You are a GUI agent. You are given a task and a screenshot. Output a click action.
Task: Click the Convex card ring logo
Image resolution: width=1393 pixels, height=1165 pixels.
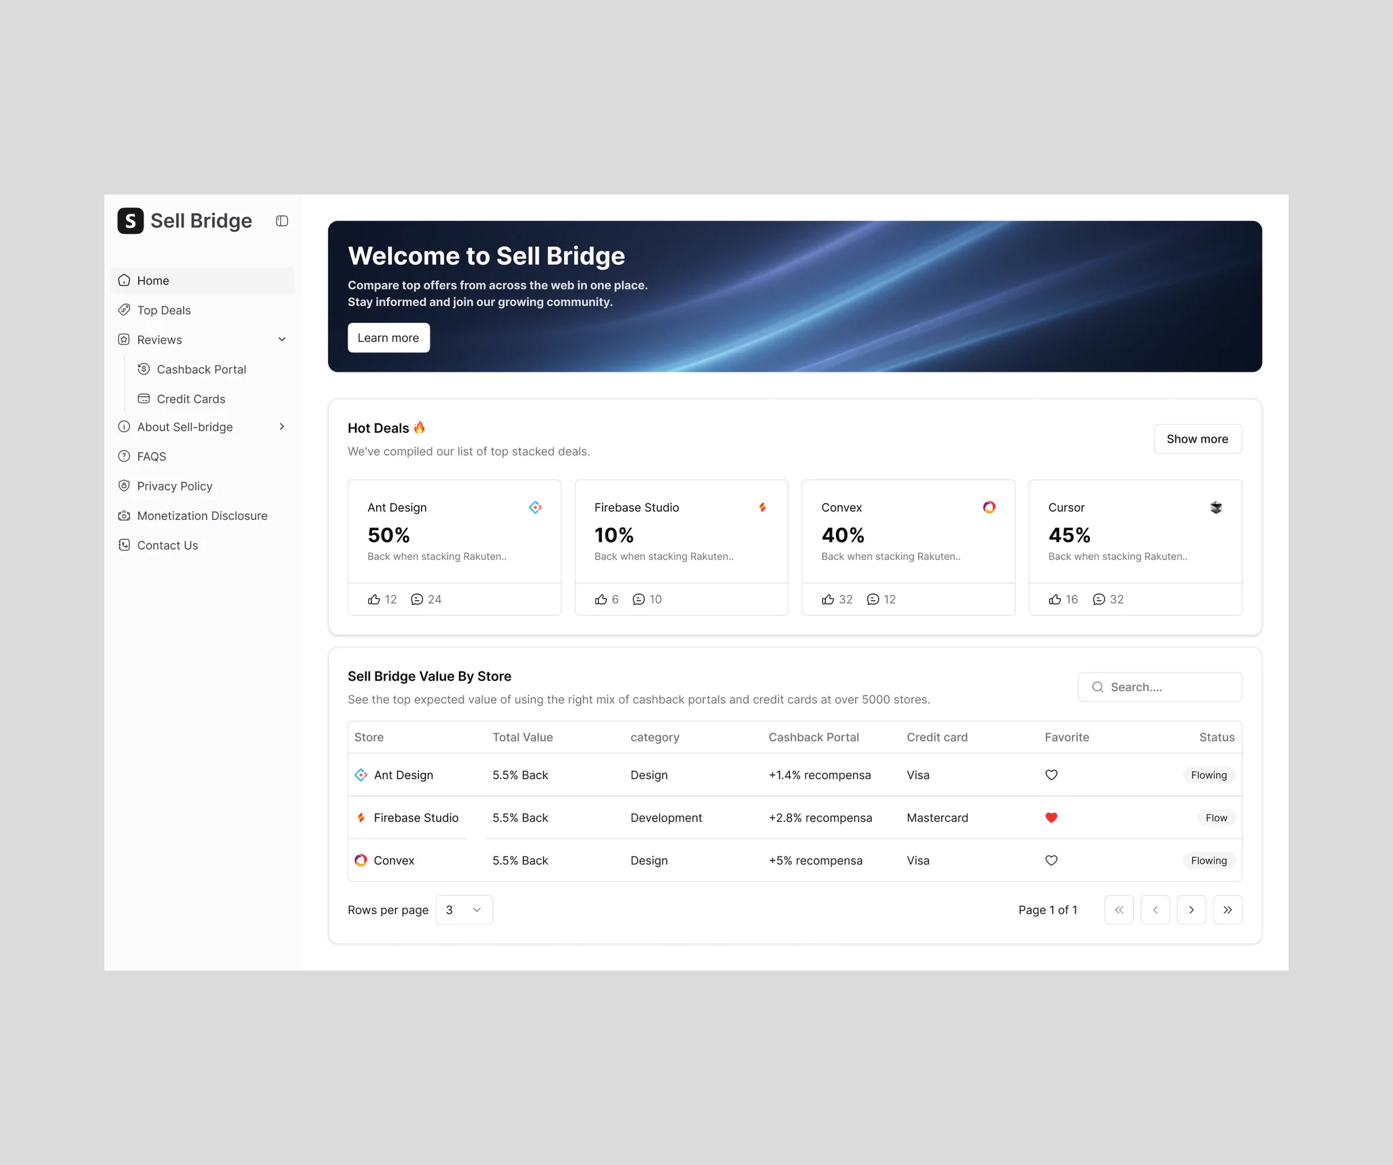(989, 507)
